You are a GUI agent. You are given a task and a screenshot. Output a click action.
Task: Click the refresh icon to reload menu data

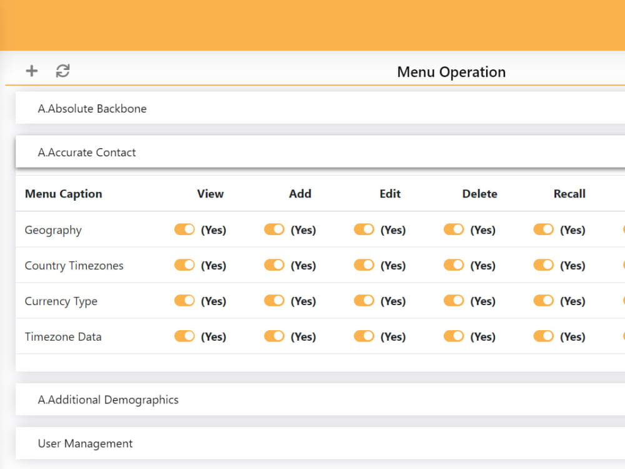(62, 71)
